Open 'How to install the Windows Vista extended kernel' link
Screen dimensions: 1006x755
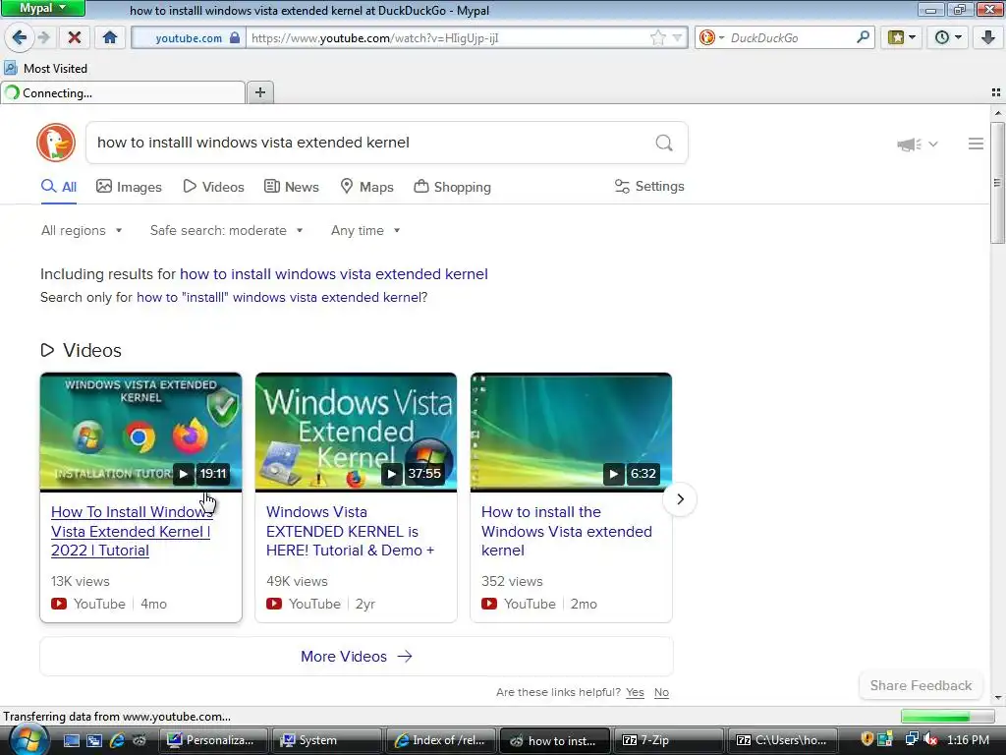coord(567,531)
